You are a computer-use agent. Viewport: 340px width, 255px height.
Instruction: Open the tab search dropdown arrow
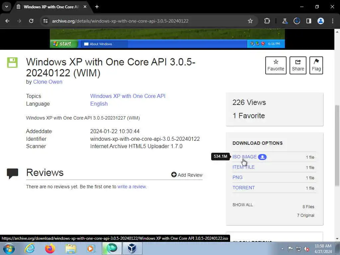pos(7,7)
